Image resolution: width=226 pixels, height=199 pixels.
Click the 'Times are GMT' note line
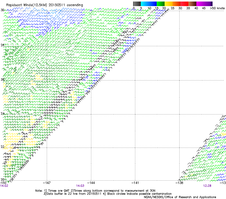click(95, 191)
